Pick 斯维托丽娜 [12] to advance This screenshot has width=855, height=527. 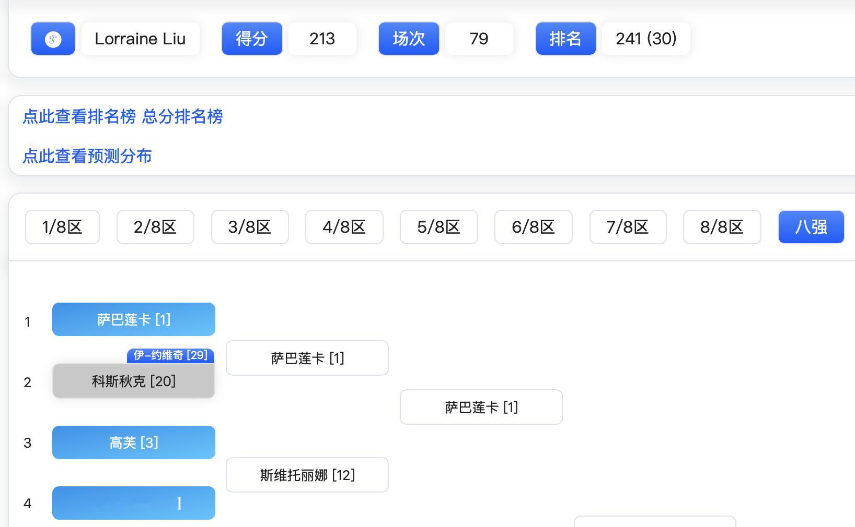click(x=307, y=475)
